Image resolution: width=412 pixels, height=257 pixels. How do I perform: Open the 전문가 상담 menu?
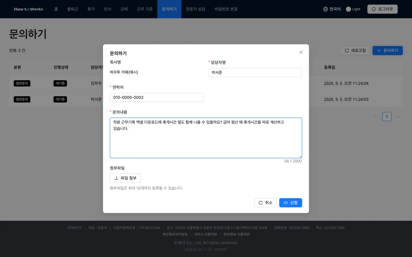[195, 9]
